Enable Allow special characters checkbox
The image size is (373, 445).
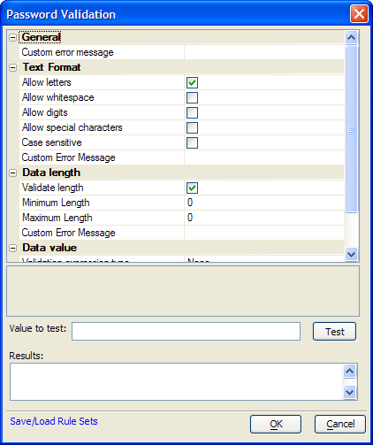192,127
